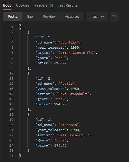Click the "id": 1 entry
This screenshot has width=129, height=162.
[44, 37]
